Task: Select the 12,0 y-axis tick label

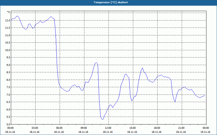Action: pyautogui.click(x=8, y=21)
